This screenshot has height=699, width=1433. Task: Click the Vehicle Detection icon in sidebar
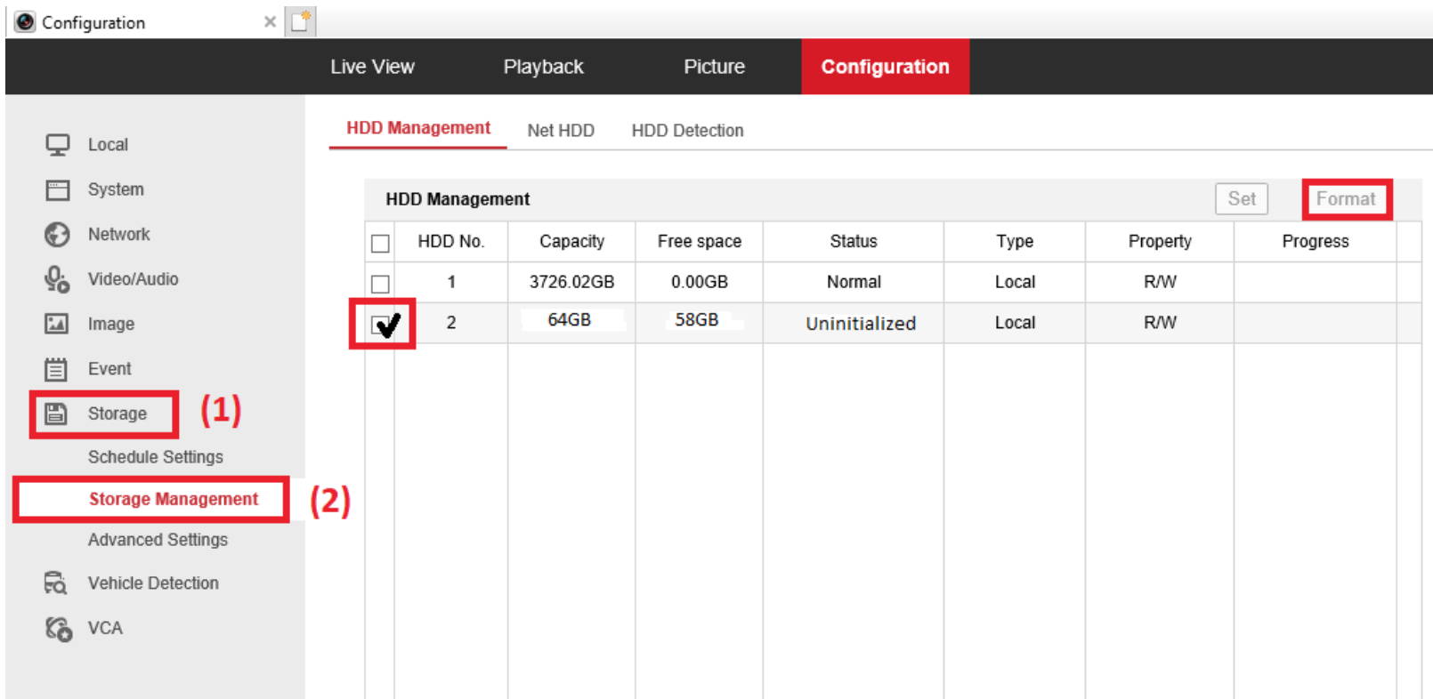tap(56, 582)
